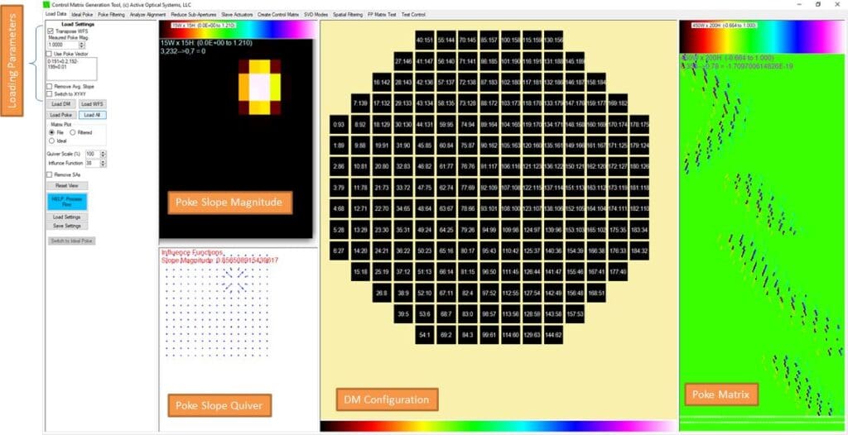Click the Influence Function spinner arrows
This screenshot has width=848, height=435.
pyautogui.click(x=103, y=163)
